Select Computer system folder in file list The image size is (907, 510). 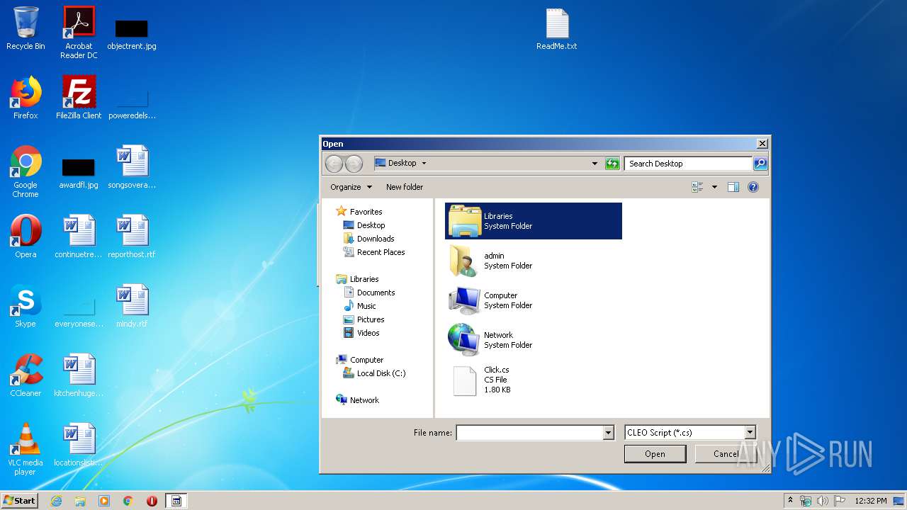[534, 300]
